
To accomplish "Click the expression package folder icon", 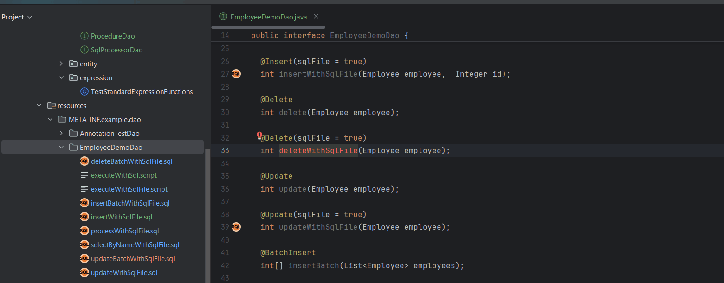I will pos(73,77).
